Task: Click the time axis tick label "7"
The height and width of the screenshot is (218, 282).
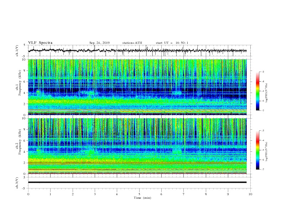Action: [184, 194]
